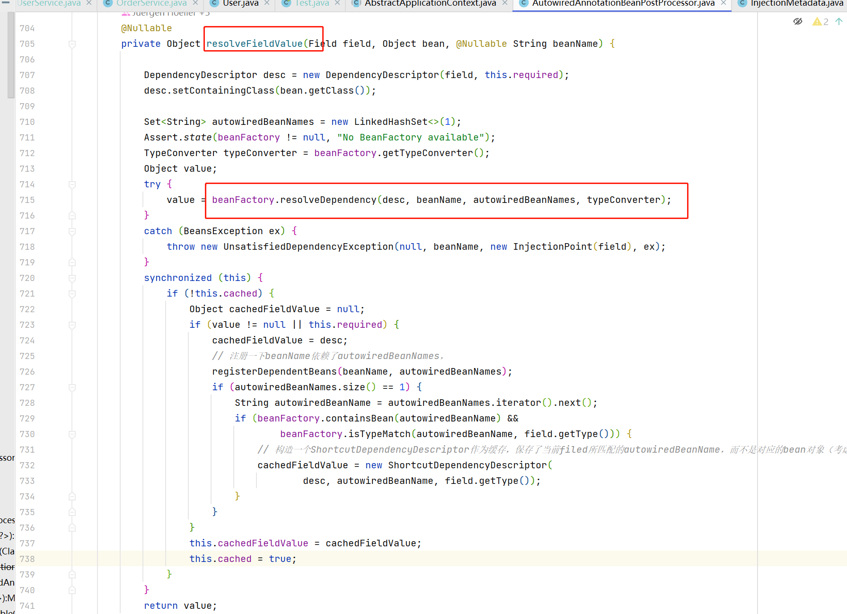Click DependencyDescriptor constructor on line 707

coord(382,75)
